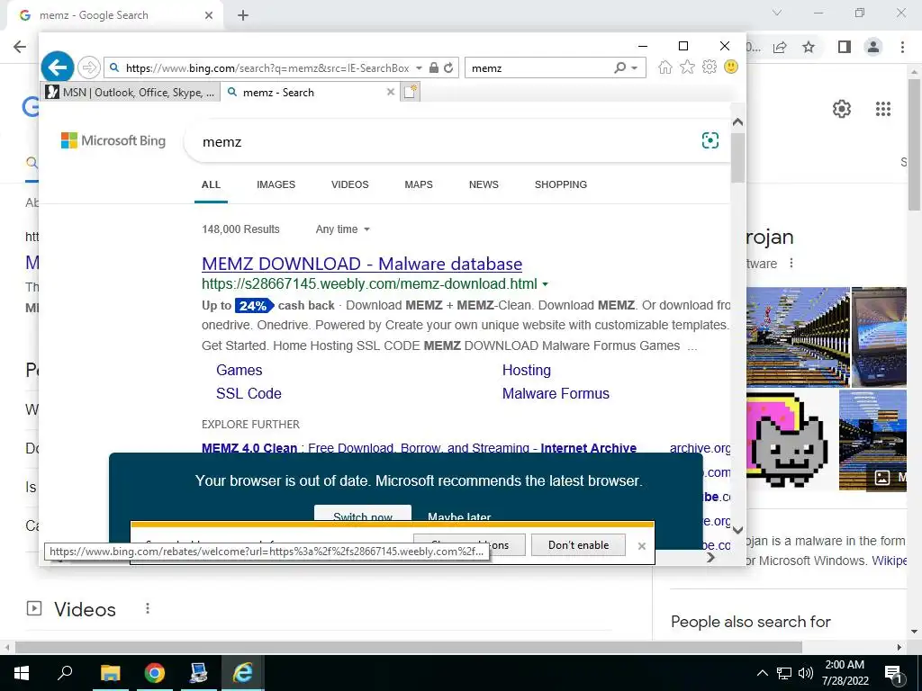Click 'Maybe later' on browser banner
The image size is (922, 691).
click(459, 517)
